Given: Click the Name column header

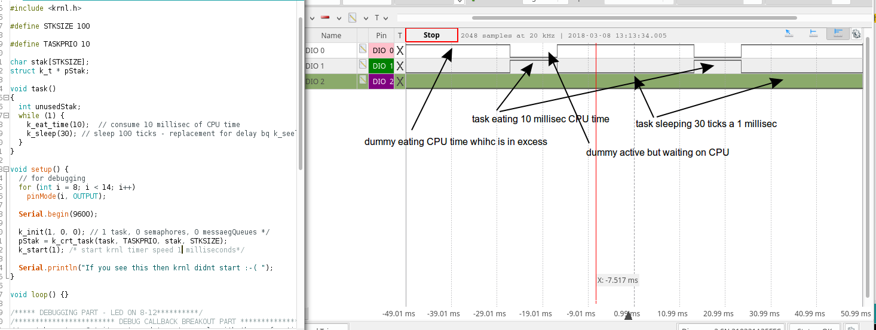Looking at the screenshot, I should click(331, 36).
